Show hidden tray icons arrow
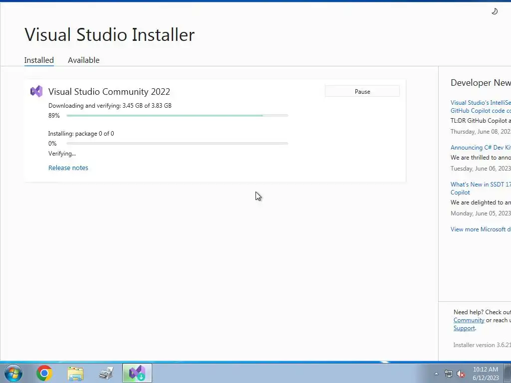 pos(436,374)
